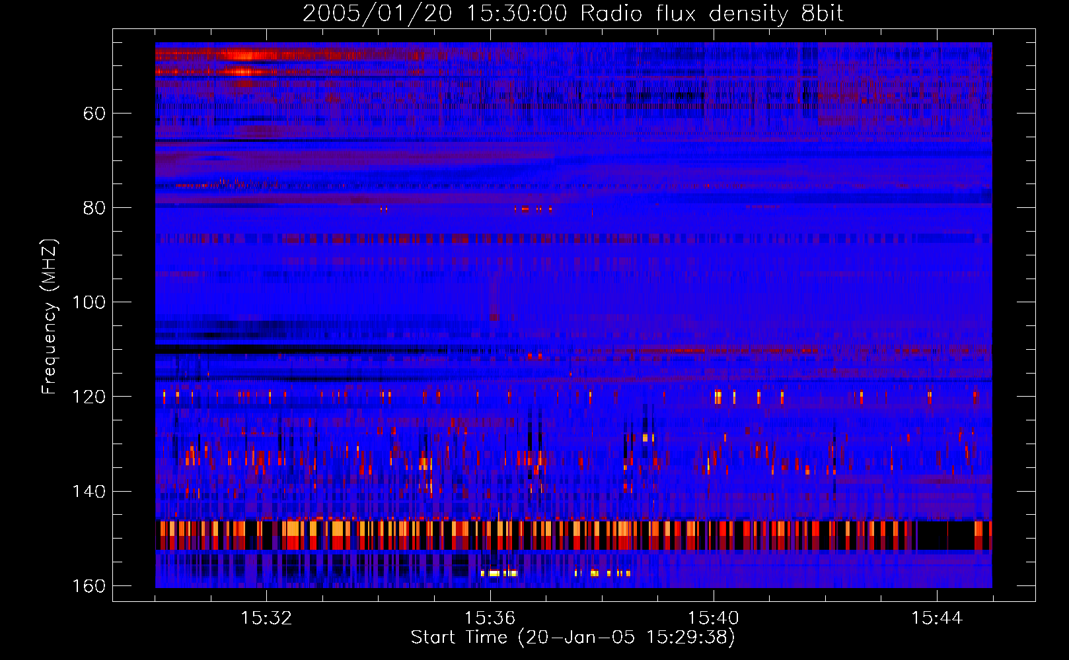
Task: Click the y-axis tick label '100'
Action: 89,302
